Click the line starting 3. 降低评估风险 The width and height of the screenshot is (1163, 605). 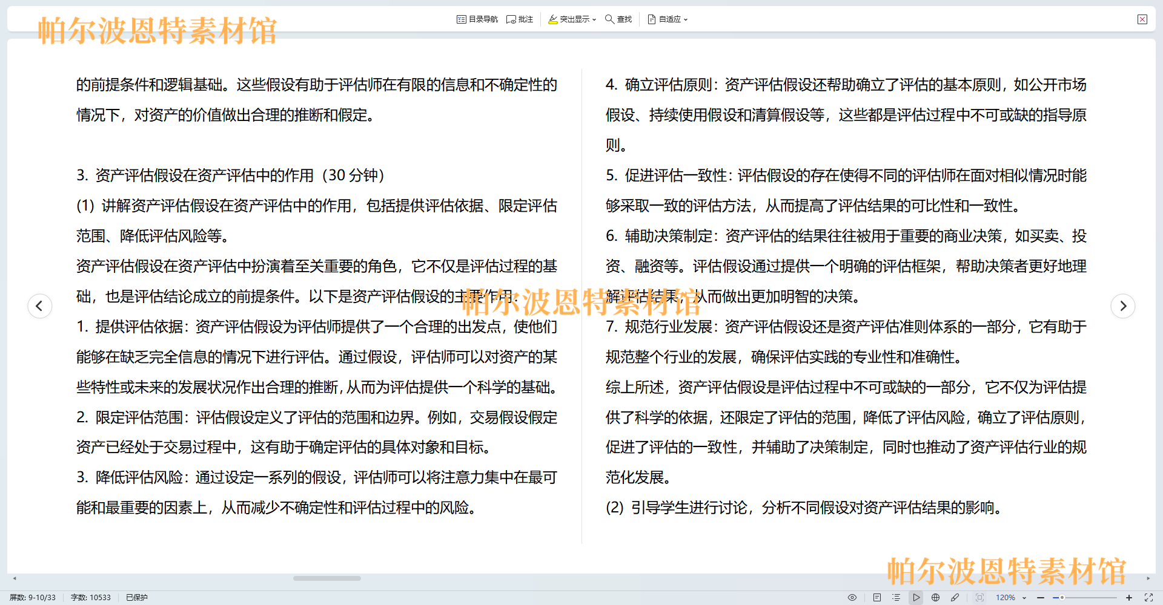tap(317, 477)
